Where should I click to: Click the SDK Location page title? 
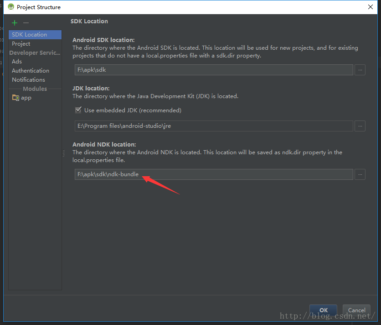coord(89,21)
